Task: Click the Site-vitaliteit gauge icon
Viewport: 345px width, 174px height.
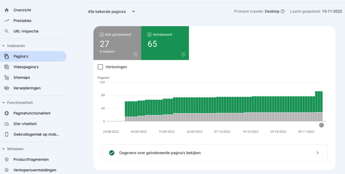Action: [6, 124]
